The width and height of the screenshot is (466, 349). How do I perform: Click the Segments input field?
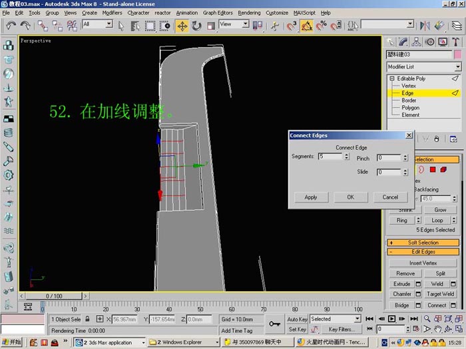click(x=330, y=156)
